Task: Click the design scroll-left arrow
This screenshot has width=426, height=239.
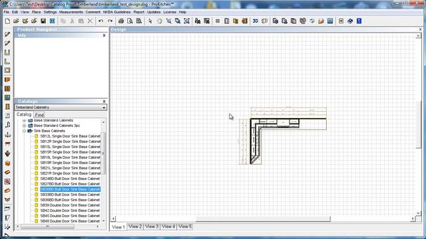Action: [x=114, y=218]
